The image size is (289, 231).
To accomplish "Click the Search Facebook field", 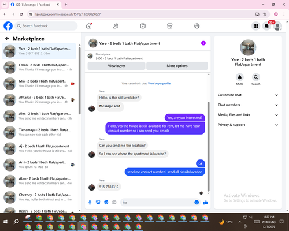I will tap(46, 26).
